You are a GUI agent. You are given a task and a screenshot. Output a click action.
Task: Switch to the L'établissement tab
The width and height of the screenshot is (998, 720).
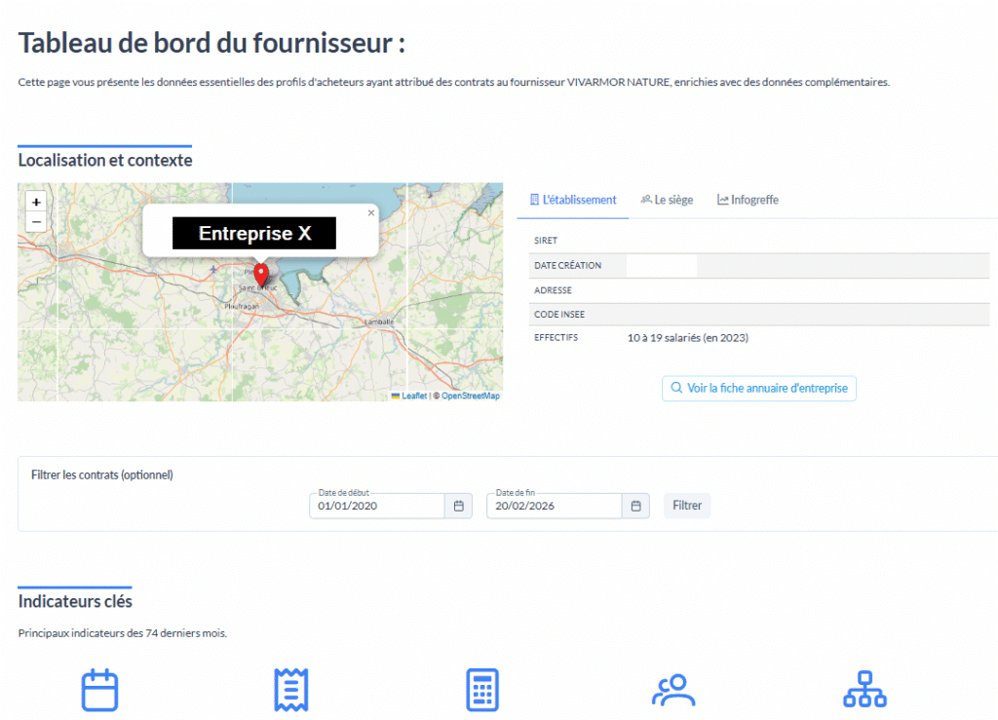(x=573, y=200)
